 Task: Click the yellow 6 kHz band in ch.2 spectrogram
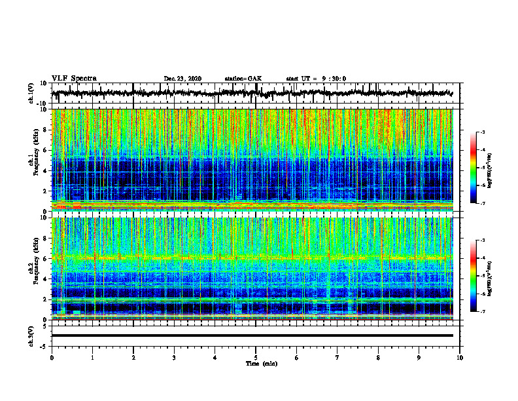click(252, 258)
